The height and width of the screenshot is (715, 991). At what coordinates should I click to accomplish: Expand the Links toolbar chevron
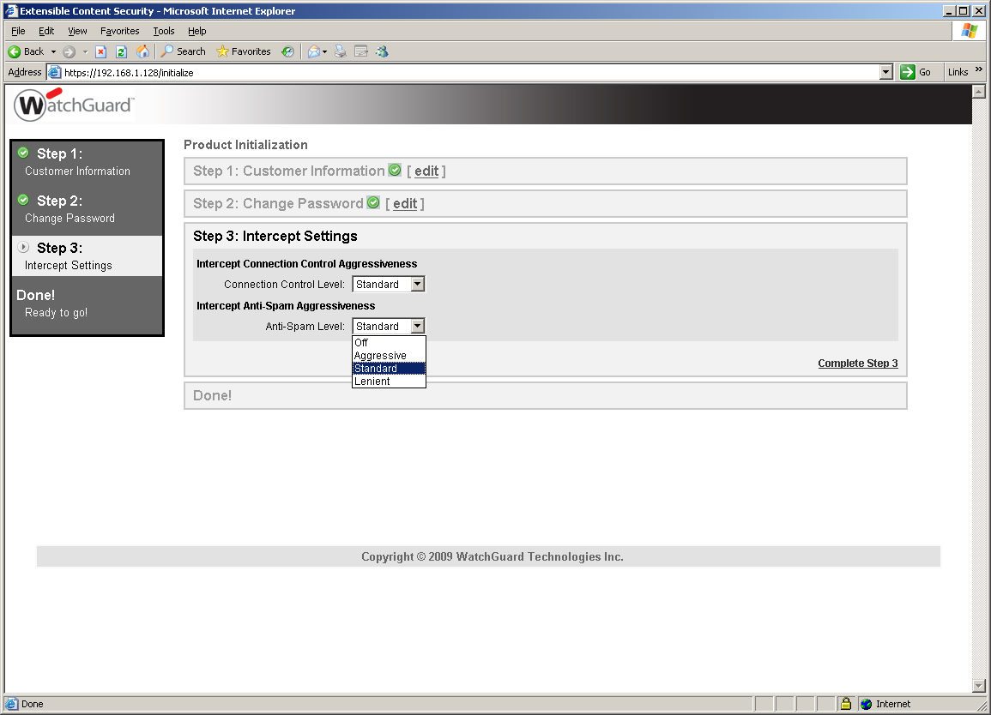click(x=979, y=69)
